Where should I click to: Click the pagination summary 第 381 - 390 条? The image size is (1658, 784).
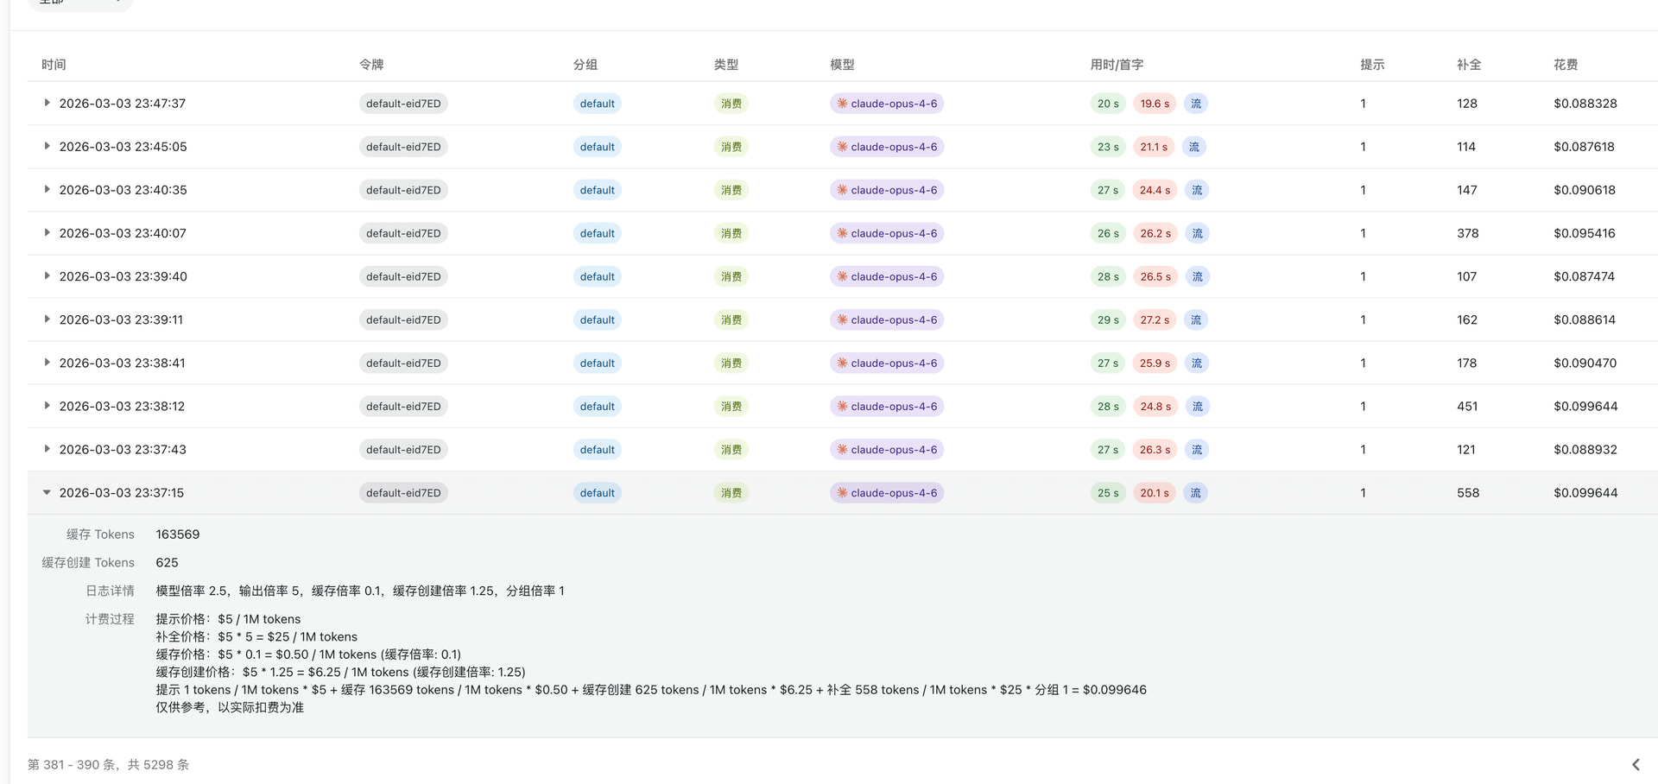(x=73, y=765)
